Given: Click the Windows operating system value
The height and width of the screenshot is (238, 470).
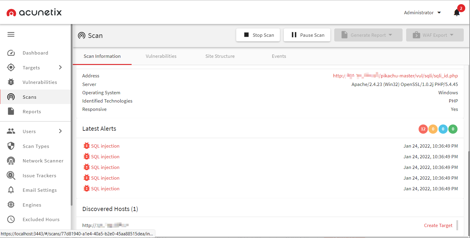Looking at the screenshot, I should (x=448, y=92).
